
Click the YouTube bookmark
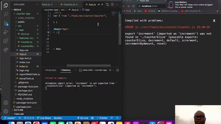click(x=150, y=11)
